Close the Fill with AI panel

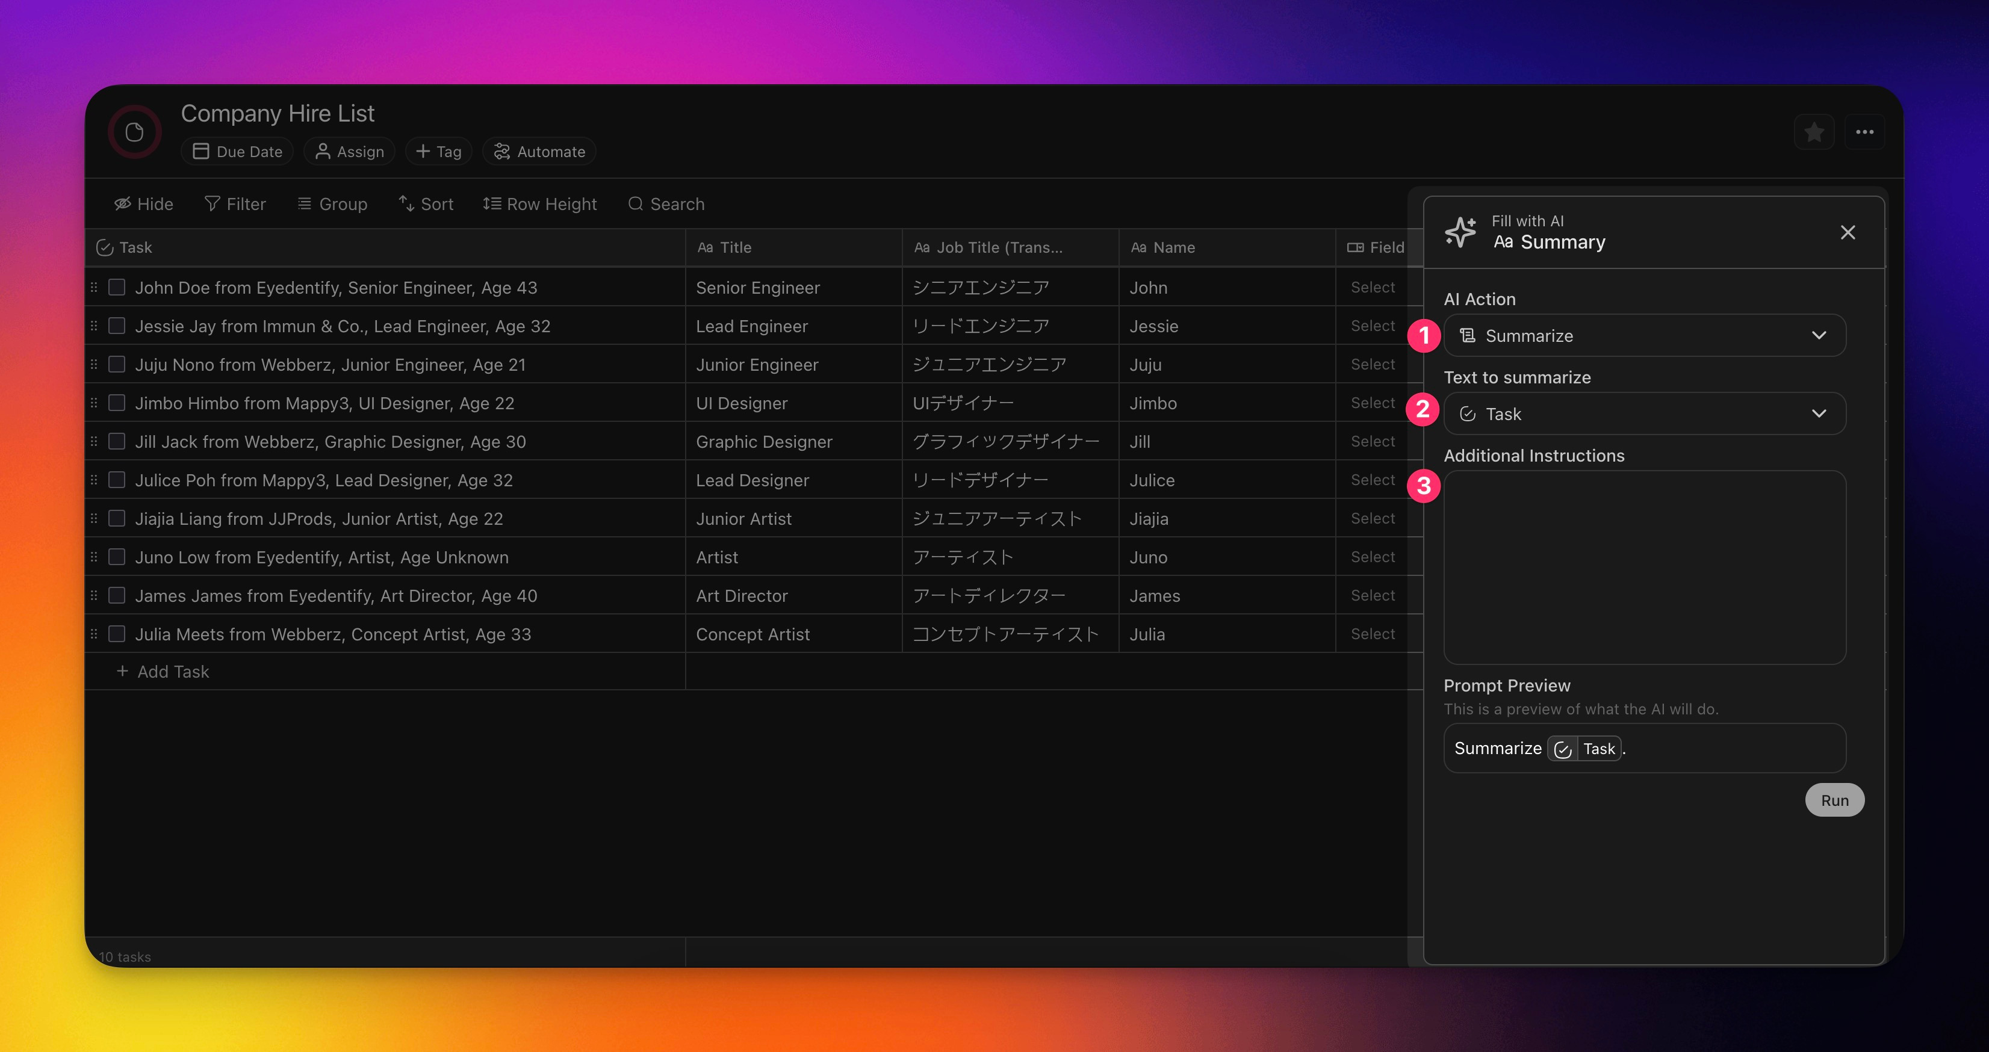coord(1848,232)
